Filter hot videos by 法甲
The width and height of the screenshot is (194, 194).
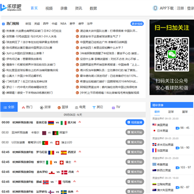(x=90, y=24)
